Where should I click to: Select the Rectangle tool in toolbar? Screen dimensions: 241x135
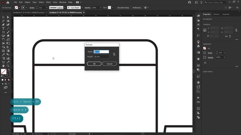pos(3,32)
